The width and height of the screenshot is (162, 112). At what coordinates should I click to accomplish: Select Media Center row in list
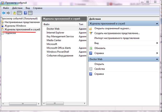point(65,40)
